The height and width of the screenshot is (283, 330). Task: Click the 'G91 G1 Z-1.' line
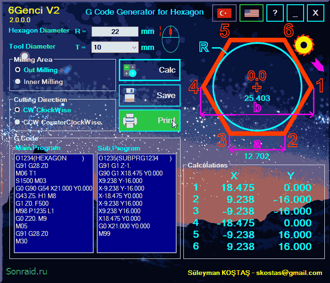(x=115, y=166)
